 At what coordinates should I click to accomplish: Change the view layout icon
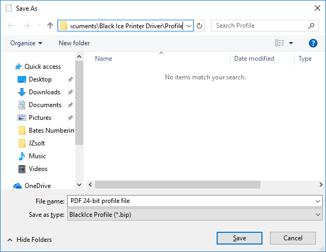[279, 43]
